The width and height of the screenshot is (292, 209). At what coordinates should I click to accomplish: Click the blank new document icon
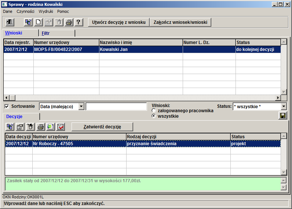[x=39, y=22]
